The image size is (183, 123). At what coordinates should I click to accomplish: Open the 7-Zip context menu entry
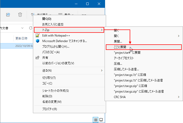click(69, 30)
